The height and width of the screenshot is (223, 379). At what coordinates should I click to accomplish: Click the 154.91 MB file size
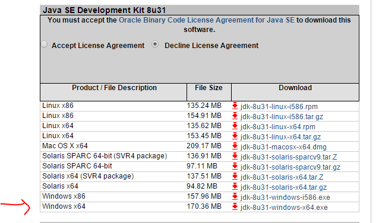(x=204, y=116)
